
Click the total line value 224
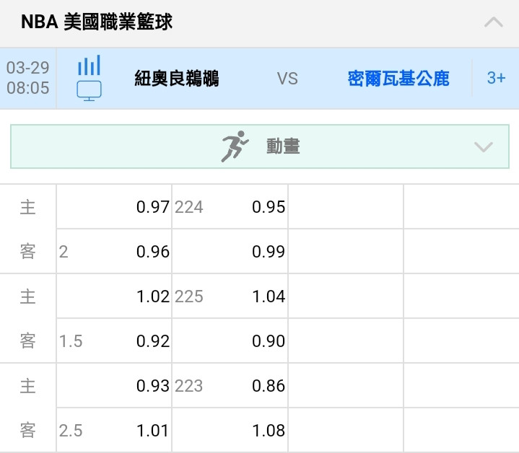[188, 207]
